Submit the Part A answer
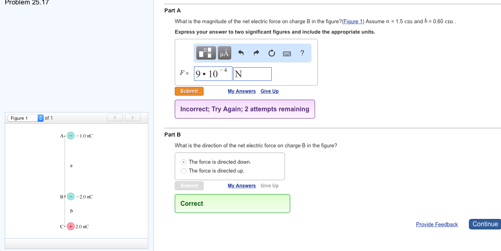 point(189,91)
